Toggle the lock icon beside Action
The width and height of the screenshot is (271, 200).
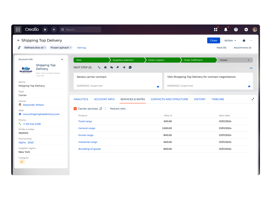[244, 40]
